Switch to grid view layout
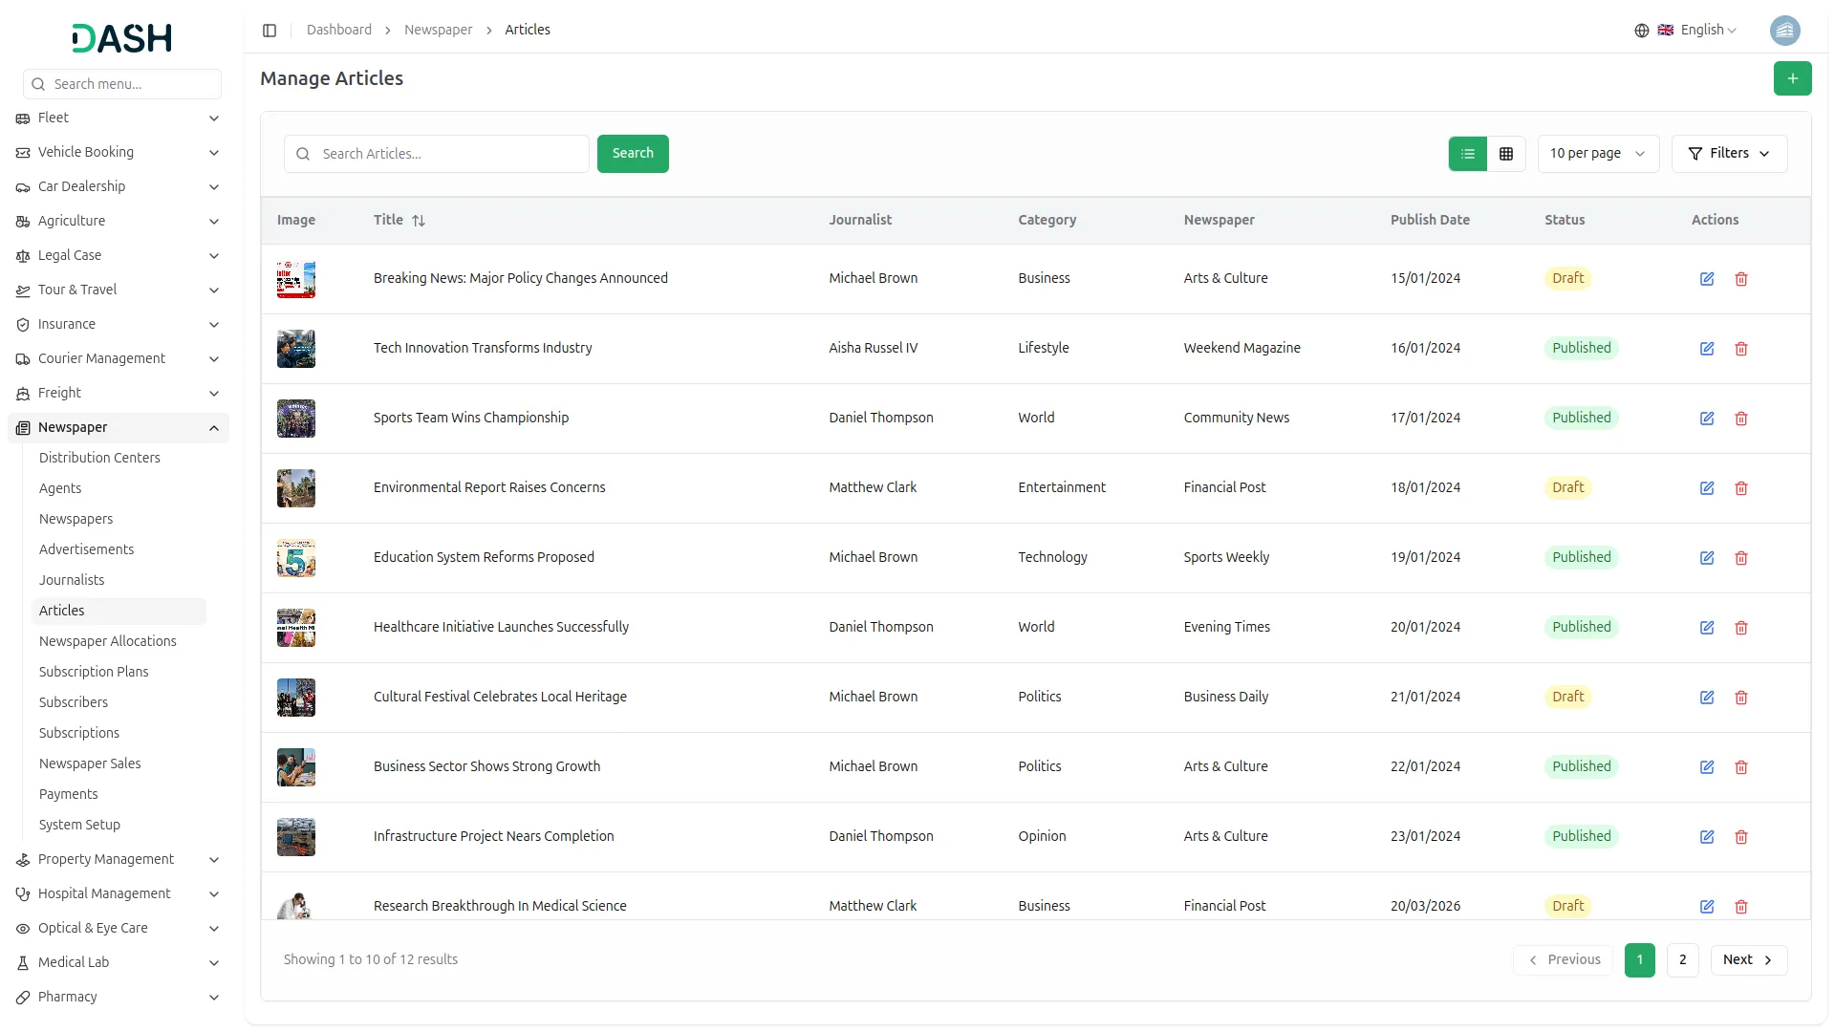1835x1032 pixels. click(1506, 154)
